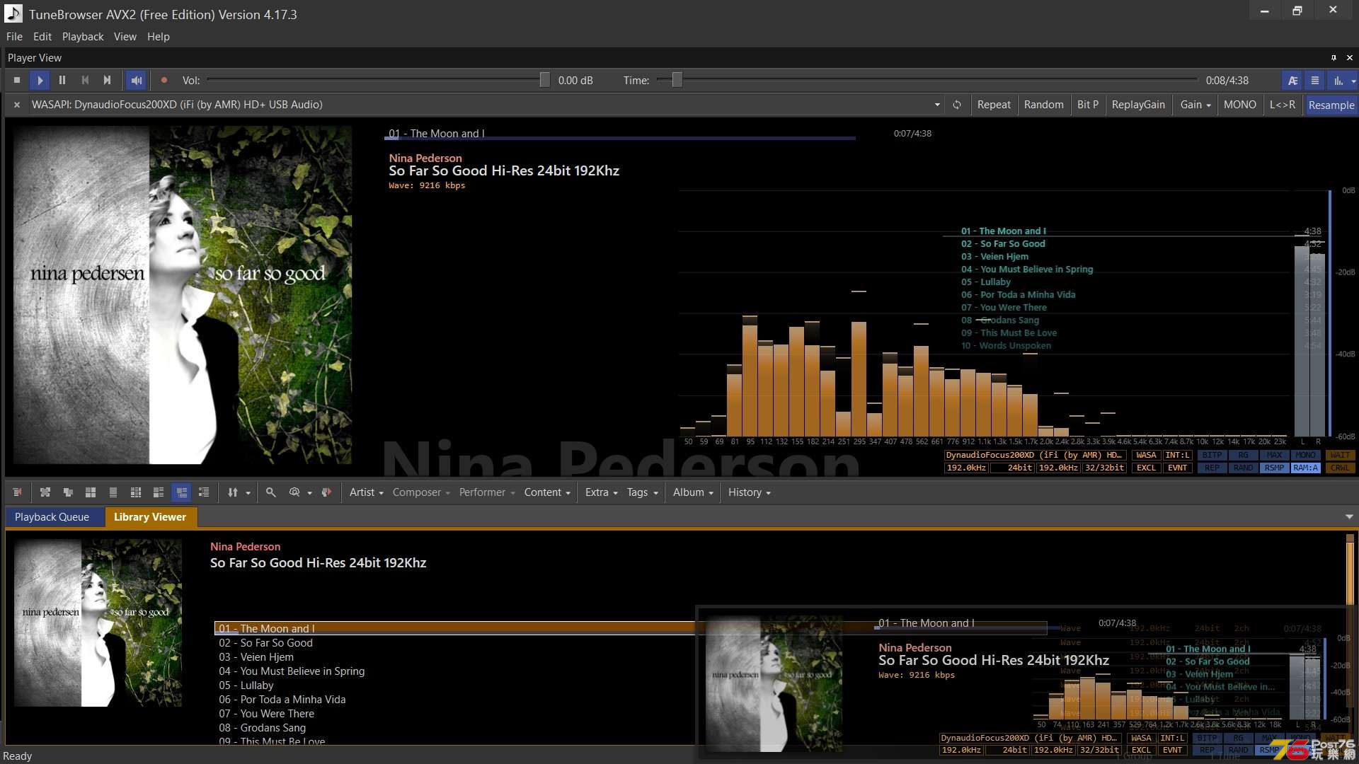This screenshot has width=1359, height=764.
Task: Open the View menu
Action: [x=125, y=37]
